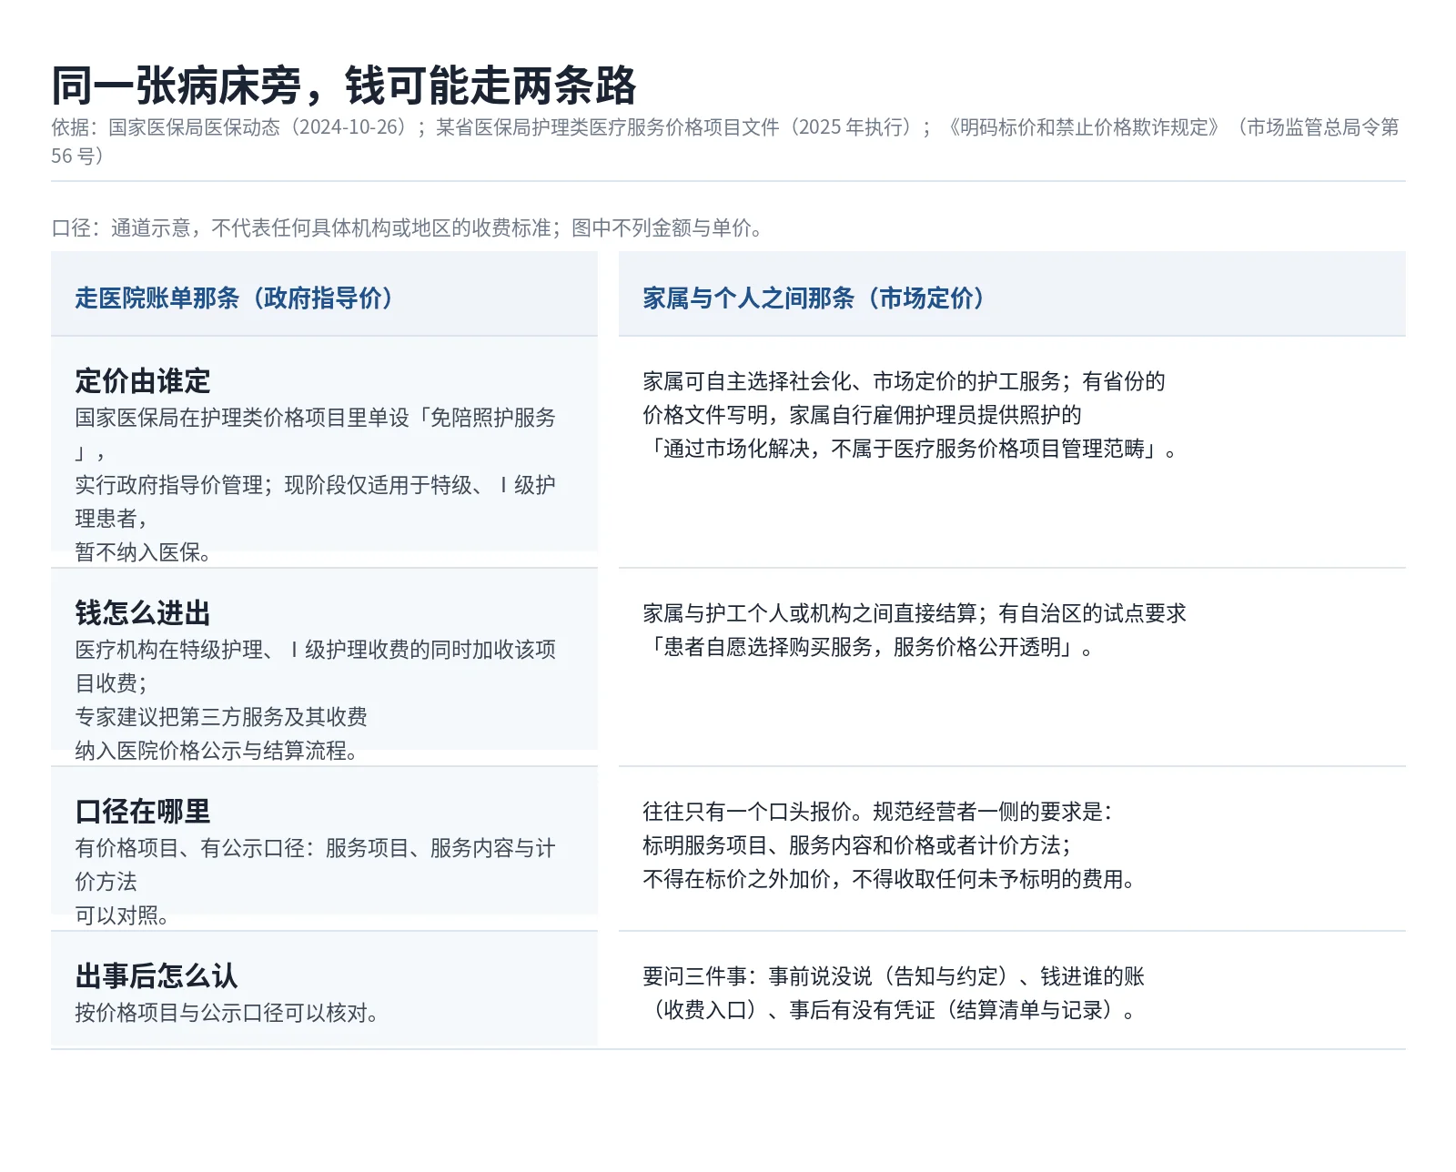This screenshot has height=1172, width=1456.
Task: Select the line 标明服务项目、服务内容和价格或者计价方法；
Action: click(x=857, y=845)
